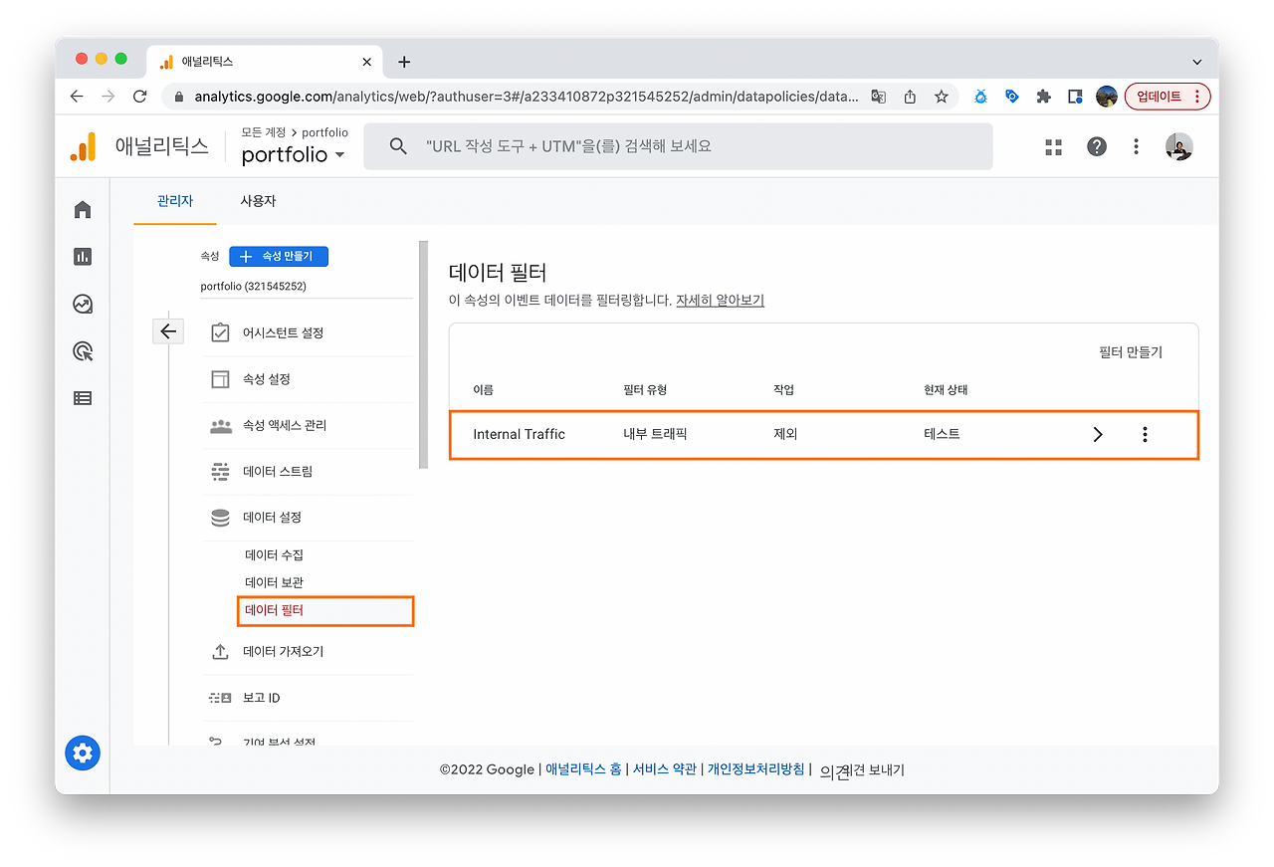Open the 개인정보처리방침 footer link
This screenshot has height=867, width=1274.
point(755,769)
